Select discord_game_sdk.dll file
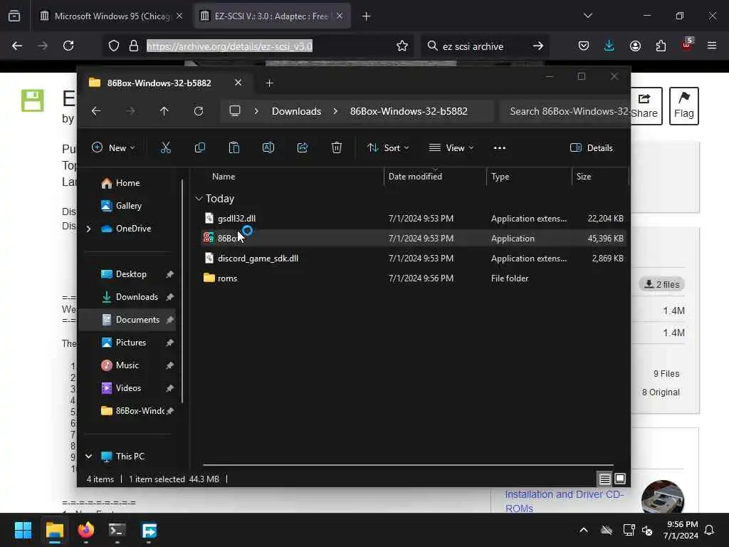This screenshot has width=729, height=547. 258,258
